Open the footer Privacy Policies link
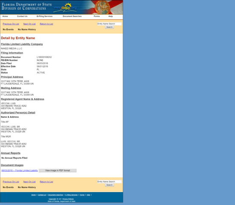Viewport: 235px width, 205px height. (x=68, y=199)
